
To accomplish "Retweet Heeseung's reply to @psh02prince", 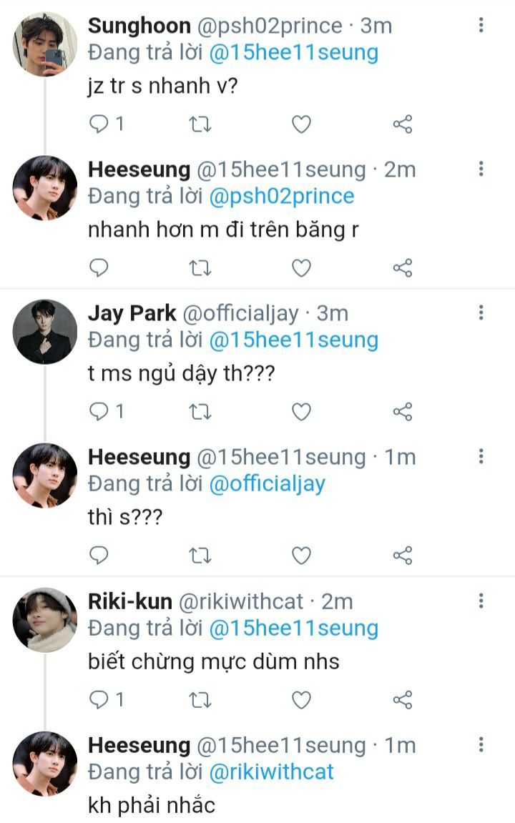I will pyautogui.click(x=200, y=268).
